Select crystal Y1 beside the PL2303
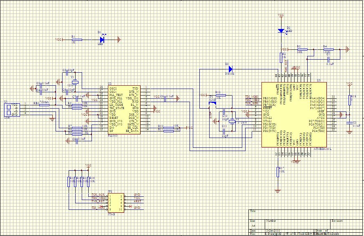Viewport: 364px width, 236px height. click(x=75, y=82)
